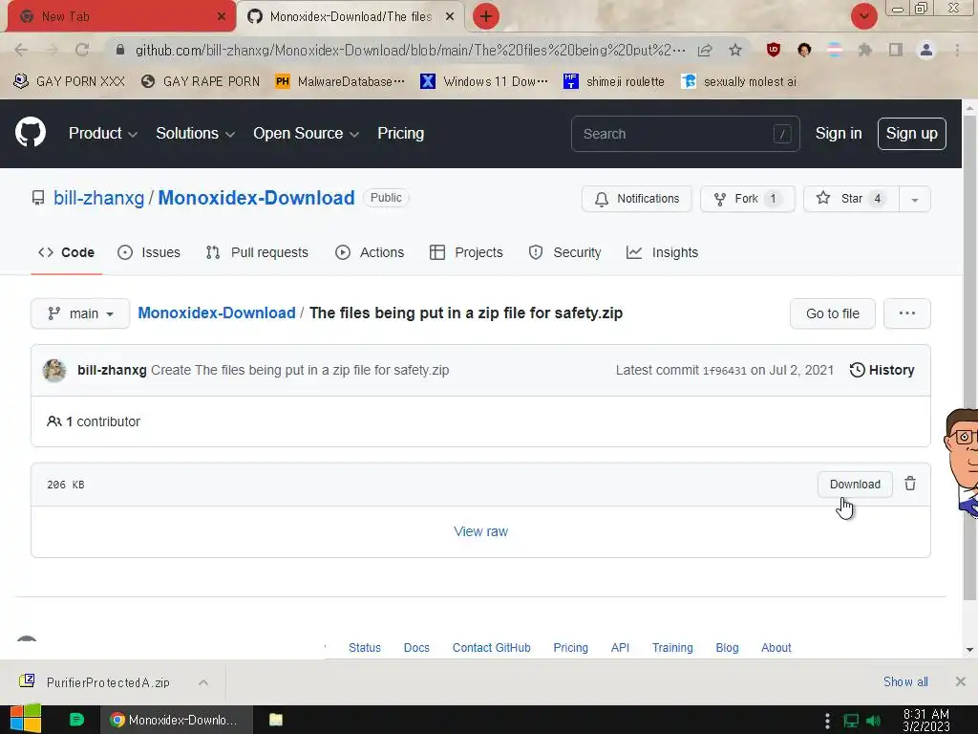
Task: Click the Go to file button
Action: tap(832, 313)
